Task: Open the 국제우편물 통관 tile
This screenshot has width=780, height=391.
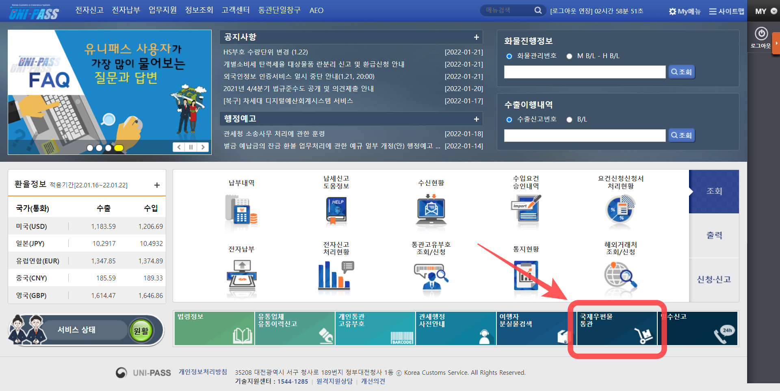Action: click(x=617, y=328)
